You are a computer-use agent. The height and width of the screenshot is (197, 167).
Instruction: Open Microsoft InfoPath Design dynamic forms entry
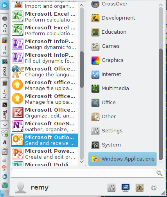click(45, 44)
